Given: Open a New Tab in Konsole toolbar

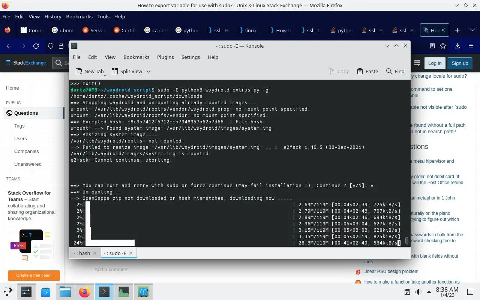Looking at the screenshot, I should 90,71.
